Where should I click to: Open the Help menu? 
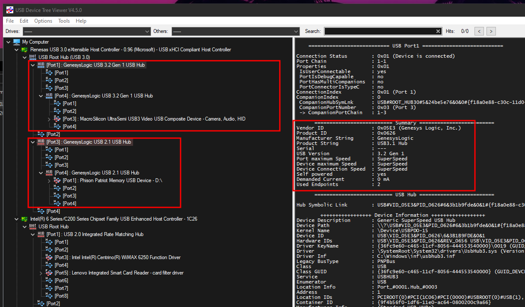(x=81, y=21)
